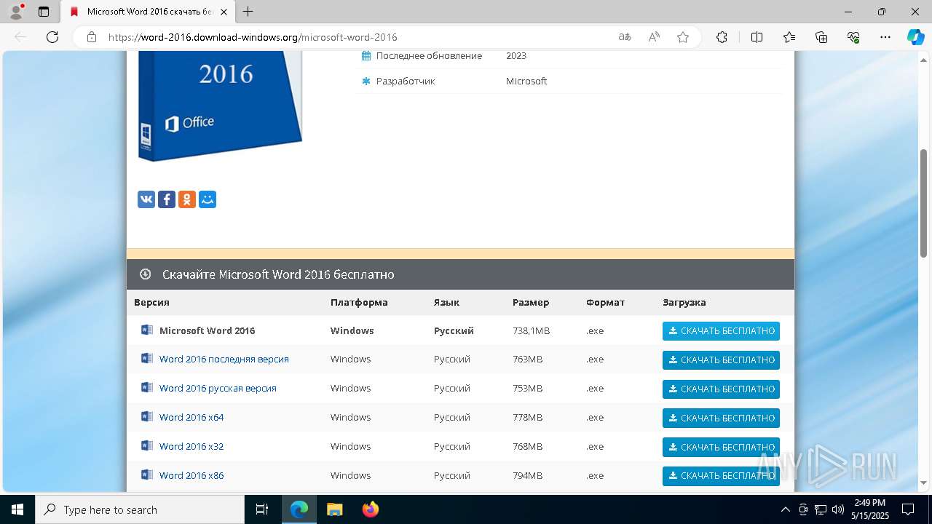The image size is (932, 524).
Task: Click Word icon beside Word 2016 x64
Action: [x=147, y=417]
